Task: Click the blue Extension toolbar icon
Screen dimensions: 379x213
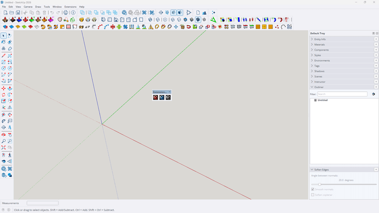Action: (x=162, y=98)
